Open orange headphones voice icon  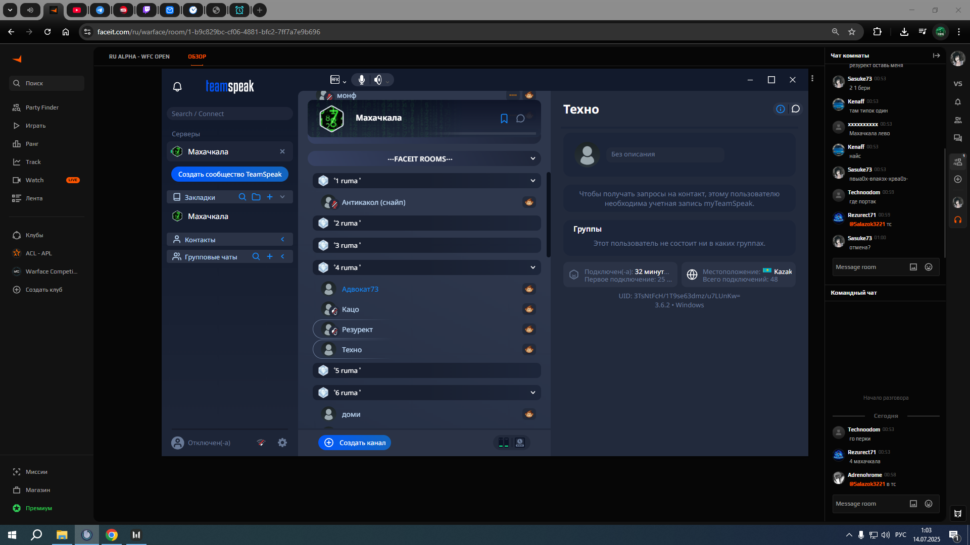958,220
